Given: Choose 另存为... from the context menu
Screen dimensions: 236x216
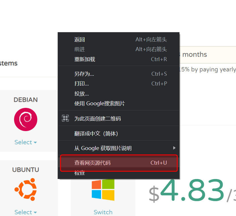Looking at the screenshot, I should [84, 74].
